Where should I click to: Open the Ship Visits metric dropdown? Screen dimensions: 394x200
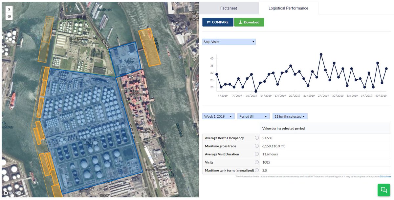(229, 42)
